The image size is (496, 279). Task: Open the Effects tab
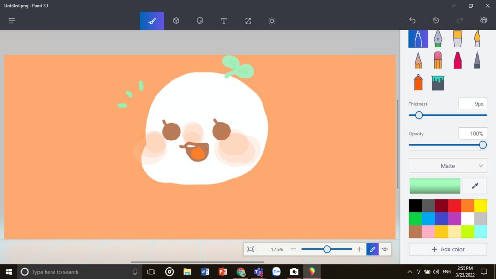click(272, 21)
